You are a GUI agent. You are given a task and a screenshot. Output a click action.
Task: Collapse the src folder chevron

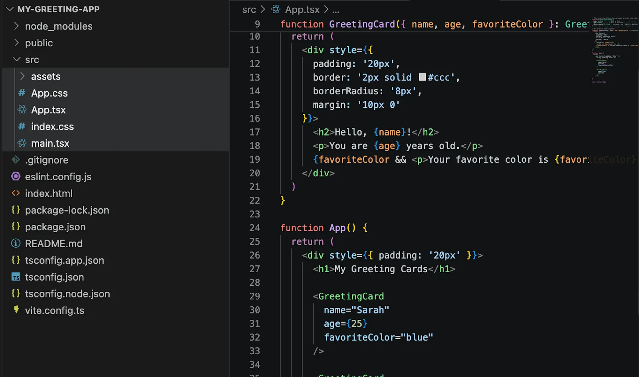tap(16, 60)
